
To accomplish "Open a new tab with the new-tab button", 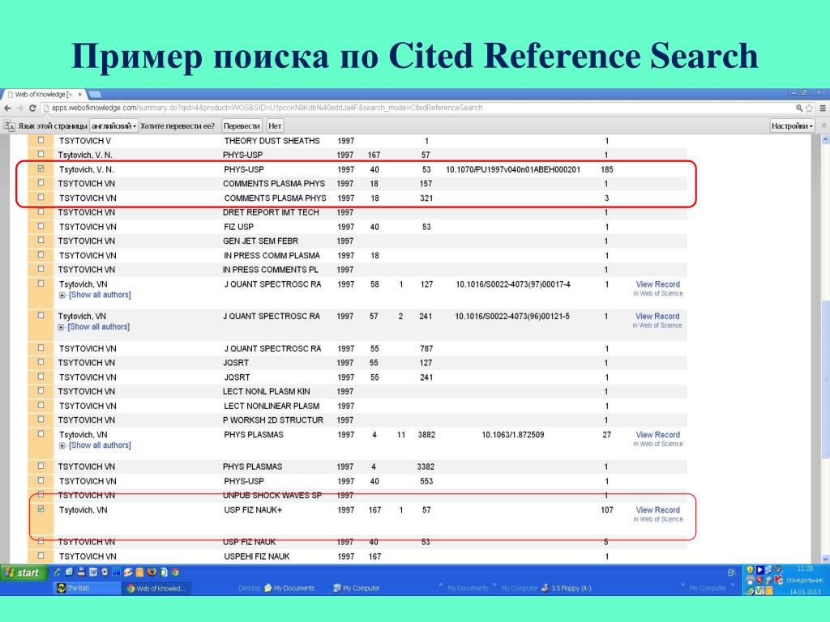I will 95,94.
